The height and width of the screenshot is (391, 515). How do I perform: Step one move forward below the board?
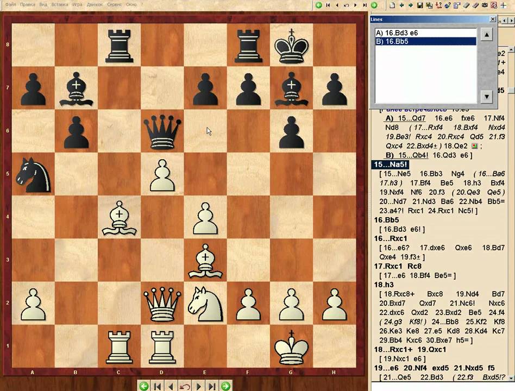pos(199,386)
